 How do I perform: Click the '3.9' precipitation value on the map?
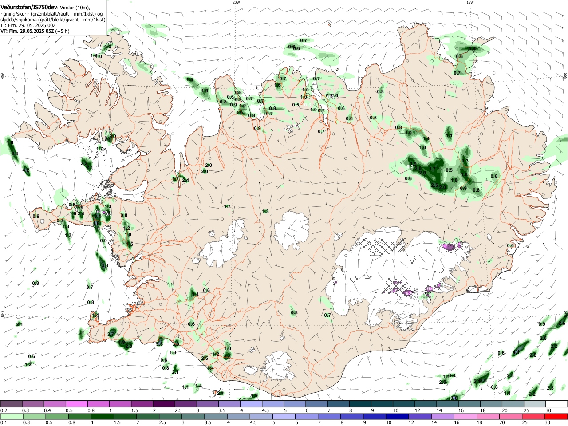(176, 344)
